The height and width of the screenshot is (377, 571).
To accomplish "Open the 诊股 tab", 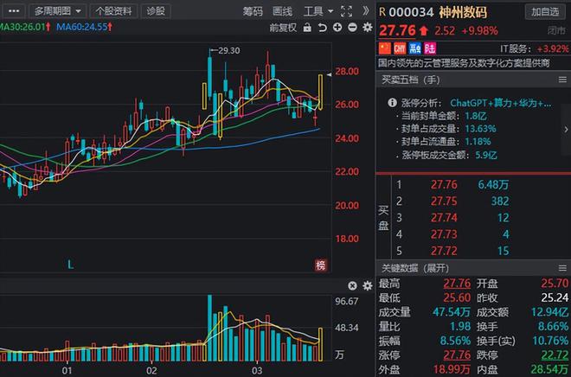I will point(156,11).
